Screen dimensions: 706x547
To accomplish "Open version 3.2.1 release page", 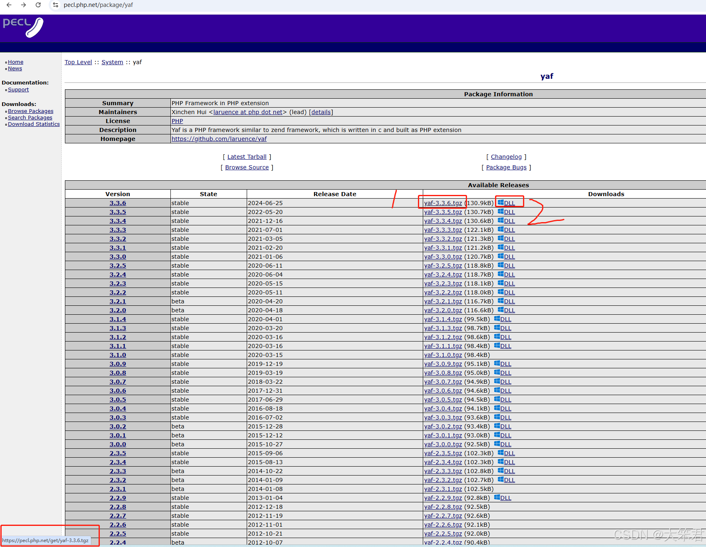I will 118,301.
